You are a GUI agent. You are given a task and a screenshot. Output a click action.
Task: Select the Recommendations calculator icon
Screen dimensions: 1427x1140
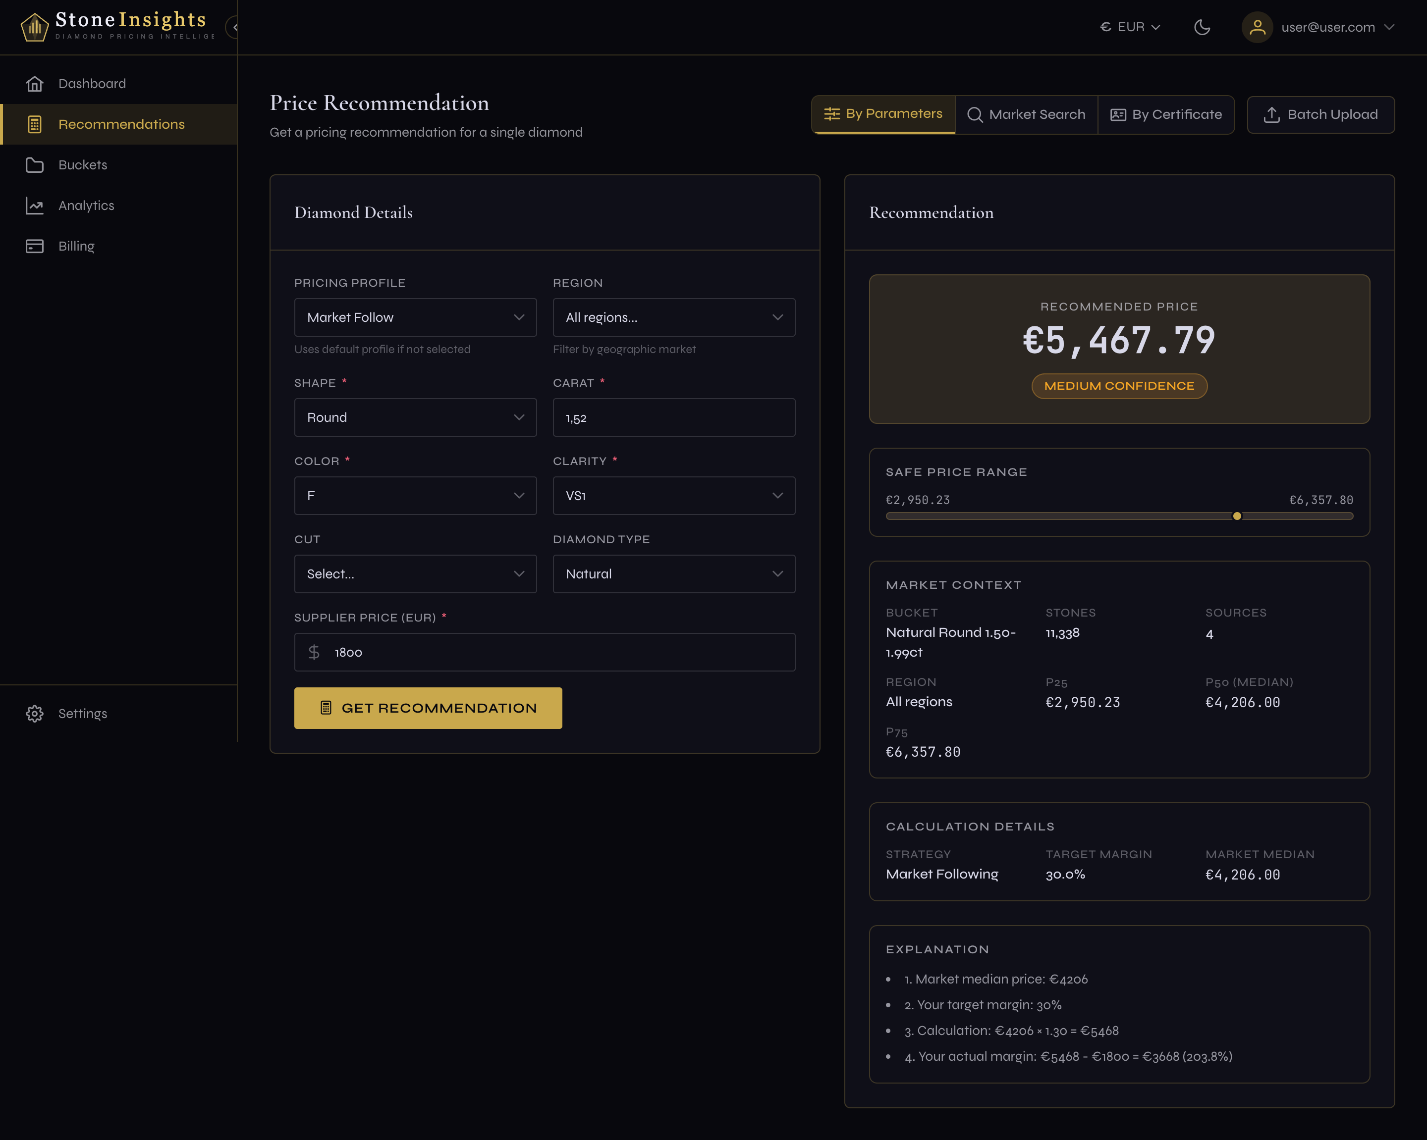(x=34, y=124)
